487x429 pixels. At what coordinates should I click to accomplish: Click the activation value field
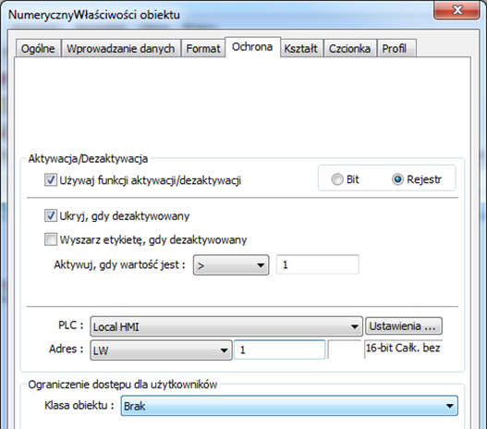317,264
